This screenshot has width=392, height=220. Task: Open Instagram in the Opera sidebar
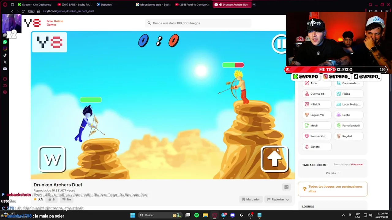5,49
